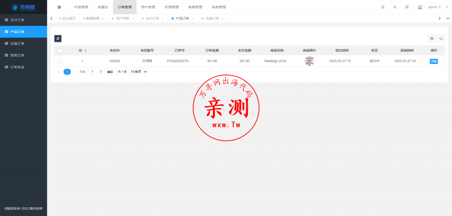
Task: Open the admin user dropdown
Action: click(x=434, y=7)
